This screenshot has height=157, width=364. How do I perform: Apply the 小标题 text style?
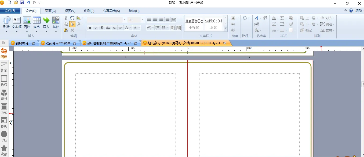click(x=194, y=24)
